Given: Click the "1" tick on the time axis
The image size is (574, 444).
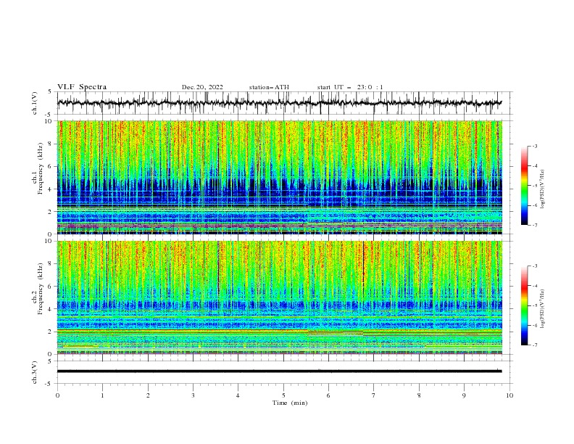Looking at the screenshot, I should click(102, 395).
